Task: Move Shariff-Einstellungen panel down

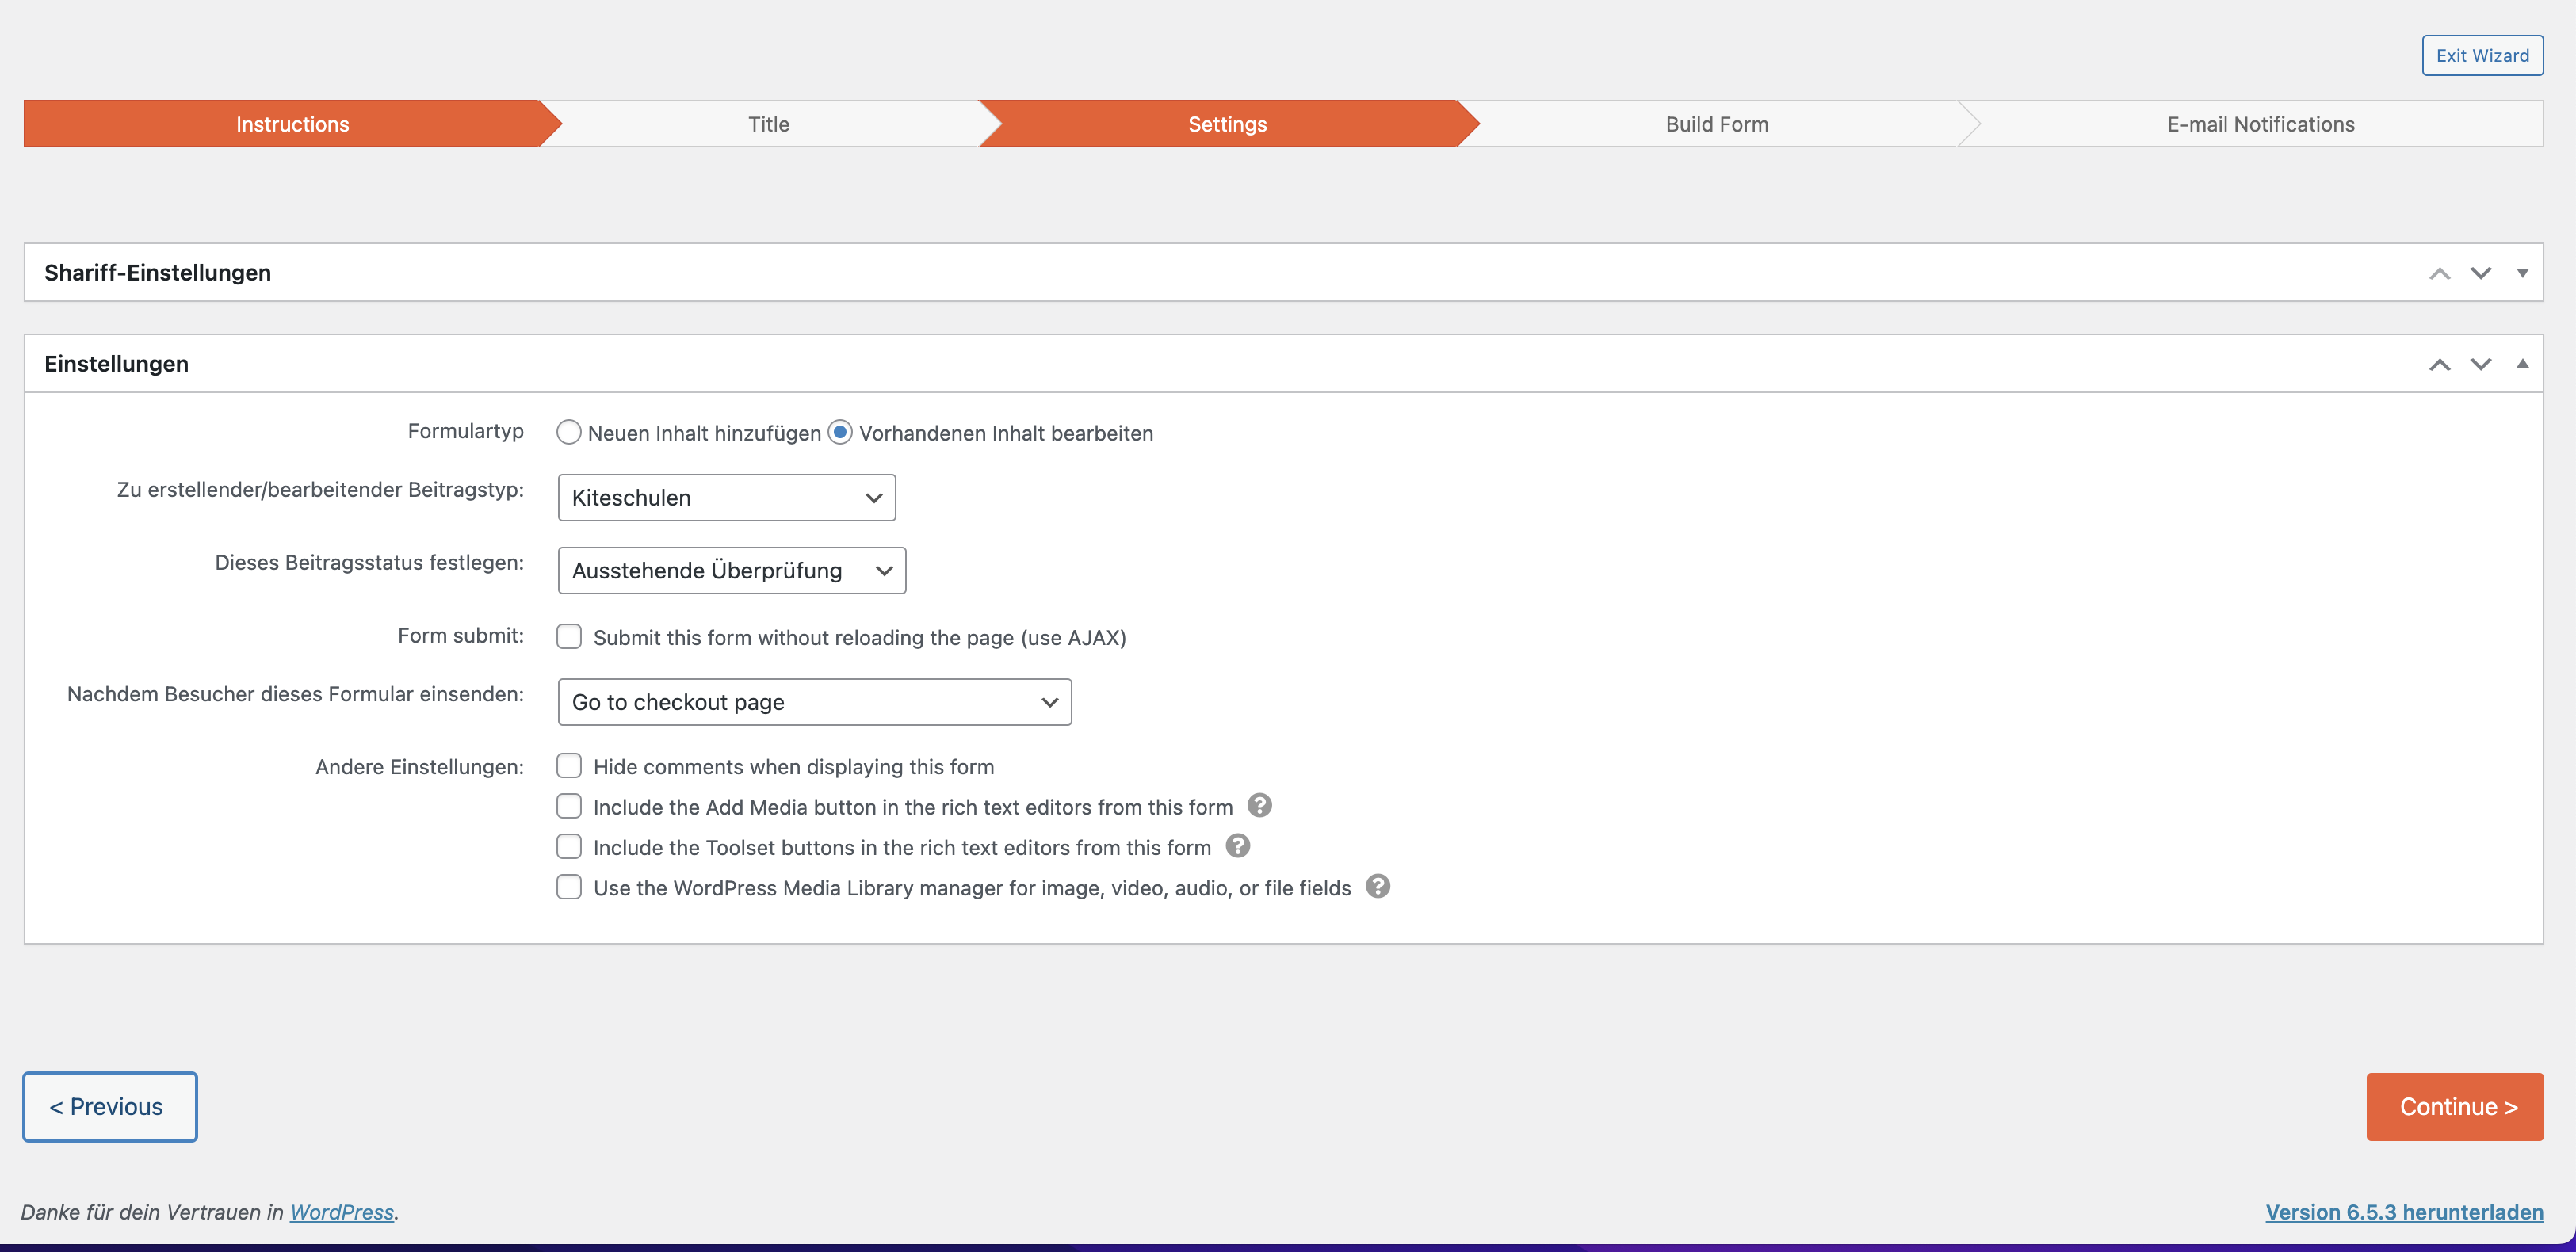Action: (x=2481, y=273)
